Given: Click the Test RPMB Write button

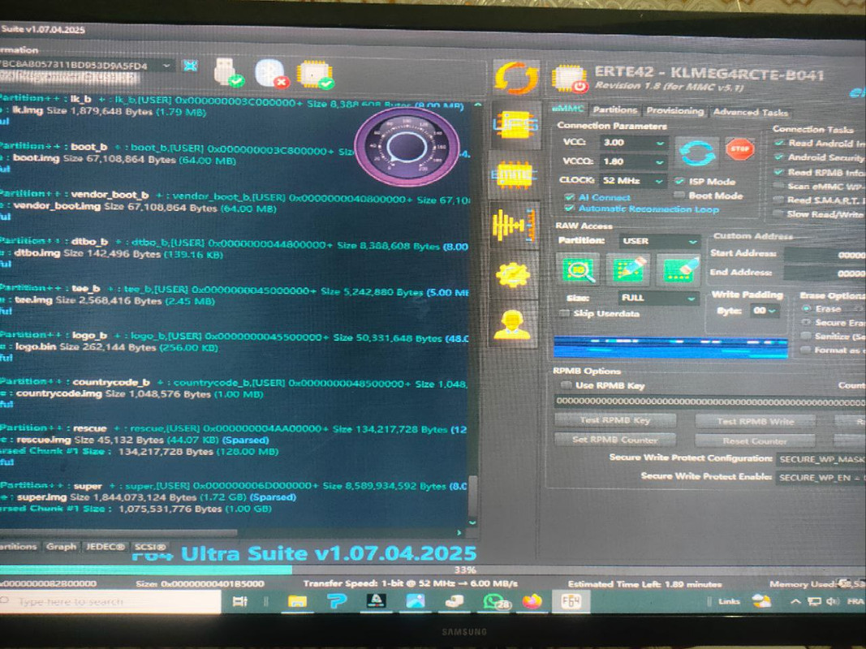Looking at the screenshot, I should click(x=755, y=422).
